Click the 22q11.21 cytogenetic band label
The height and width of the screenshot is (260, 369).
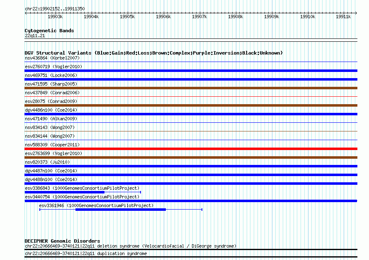[x=35, y=36]
